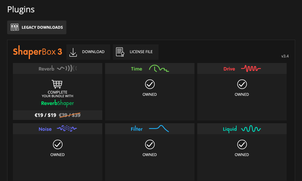This screenshot has width=302, height=181.
Task: Click 'Complete your bundle with' text
Action: (x=57, y=94)
